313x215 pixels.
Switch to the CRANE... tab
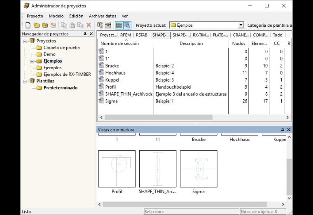[241, 35]
